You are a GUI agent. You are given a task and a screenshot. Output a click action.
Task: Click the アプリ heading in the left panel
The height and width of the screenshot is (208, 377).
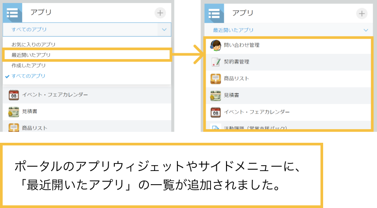pos(41,12)
